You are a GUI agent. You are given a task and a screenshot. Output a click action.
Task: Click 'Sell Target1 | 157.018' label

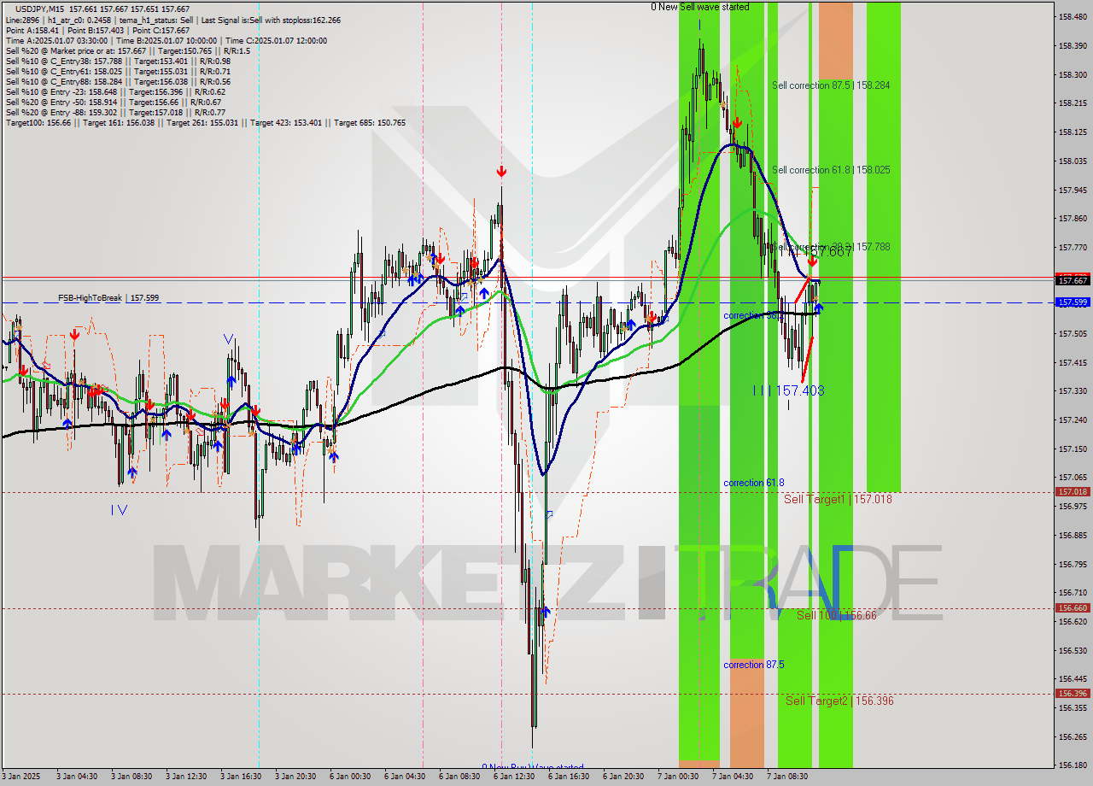click(x=838, y=499)
